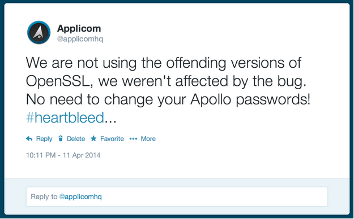Click the tweet text mentioning OpenSSL

[166, 81]
